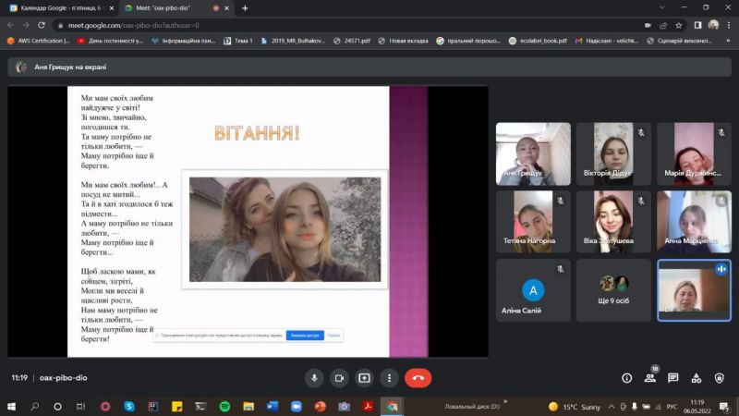Toggle the browser side panel
The width and height of the screenshot is (739, 416).
point(697,25)
